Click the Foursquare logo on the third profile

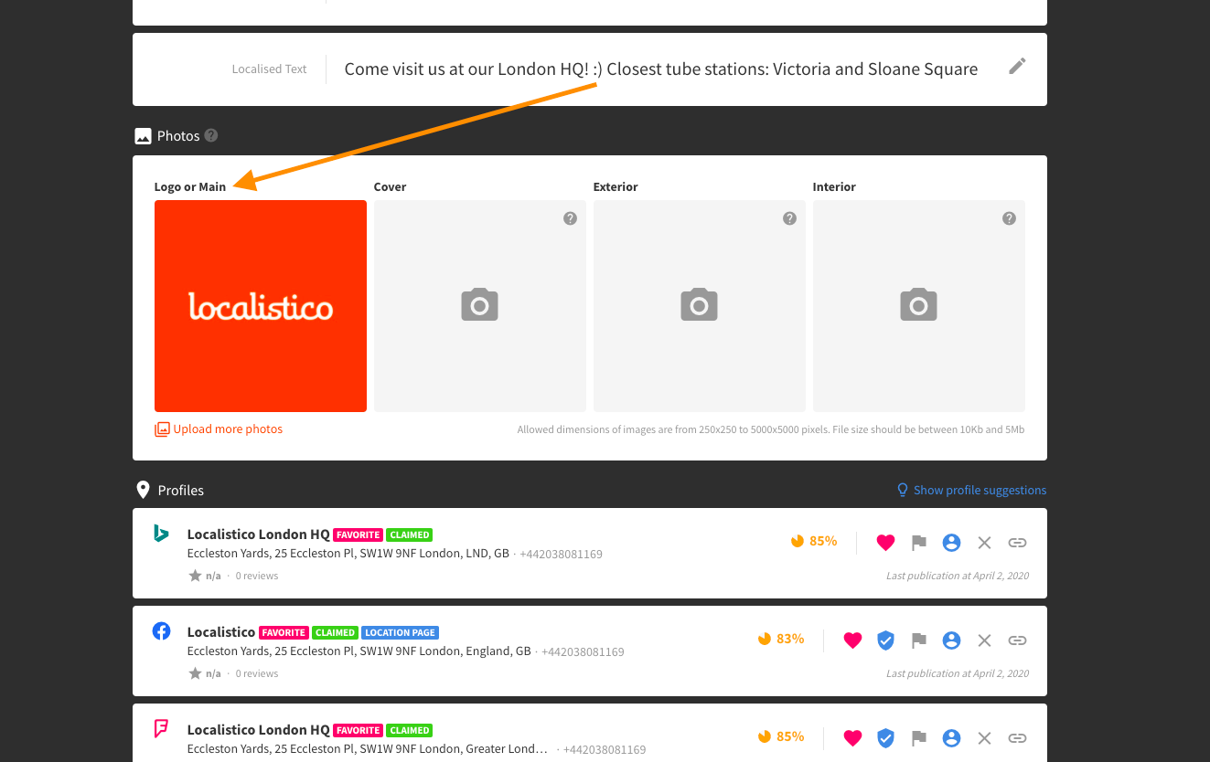click(x=161, y=728)
